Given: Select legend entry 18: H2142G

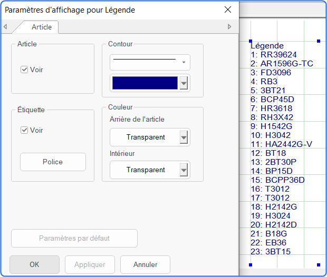Looking at the screenshot, I should pyautogui.click(x=274, y=207).
